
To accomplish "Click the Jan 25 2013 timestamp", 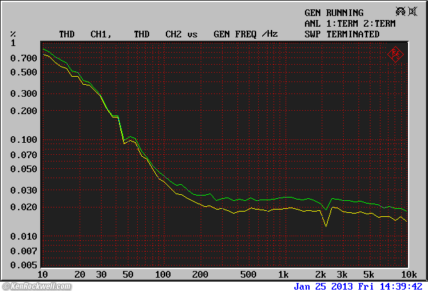I will click(x=358, y=286).
